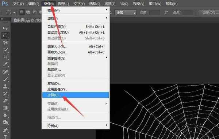The height and width of the screenshot is (139, 219).
Task: Choose 应用图像(Y)... from the menu
Action: (76, 89)
